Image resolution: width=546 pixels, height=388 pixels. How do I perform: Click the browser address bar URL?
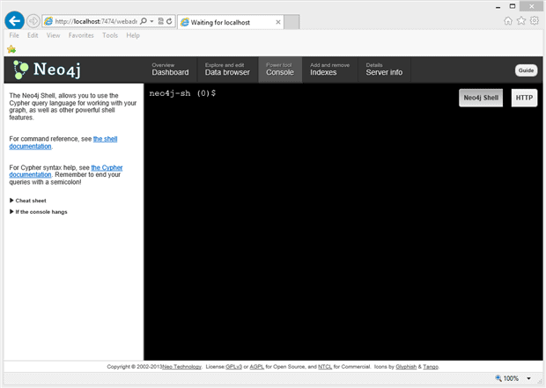click(x=96, y=21)
